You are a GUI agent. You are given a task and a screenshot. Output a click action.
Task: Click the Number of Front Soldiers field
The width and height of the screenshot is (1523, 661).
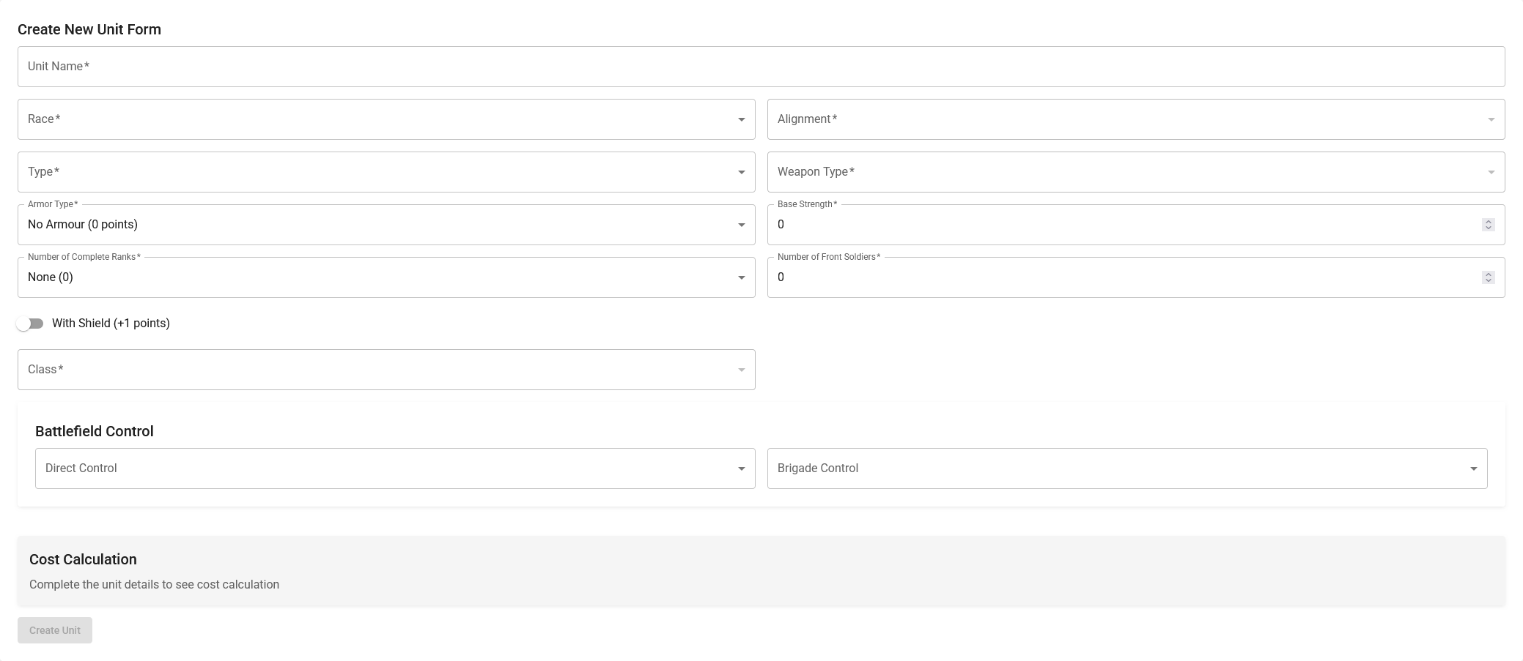[1121, 277]
